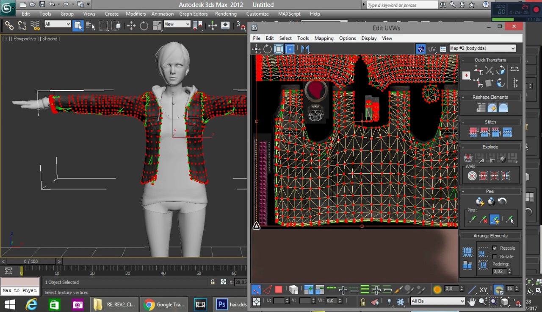Click the Select and Link chain icon
The image size is (542, 312).
click(9, 26)
